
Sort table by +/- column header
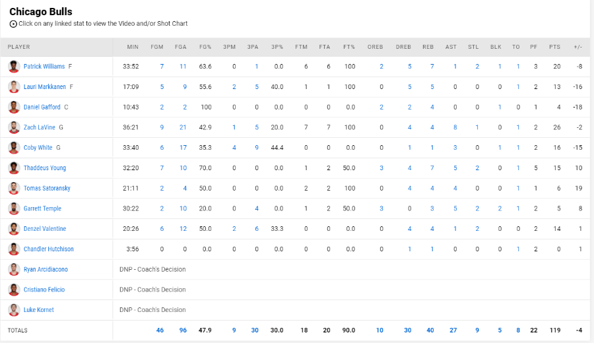577,47
